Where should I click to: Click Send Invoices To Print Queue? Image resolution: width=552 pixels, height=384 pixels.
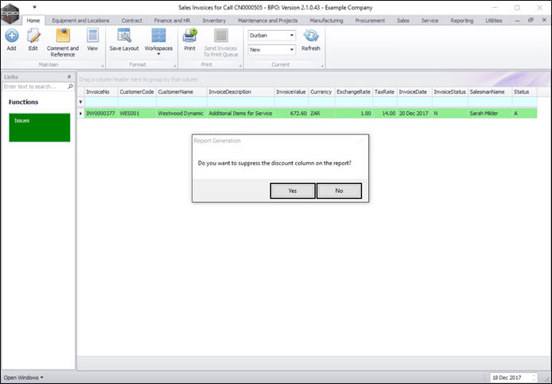pyautogui.click(x=221, y=43)
